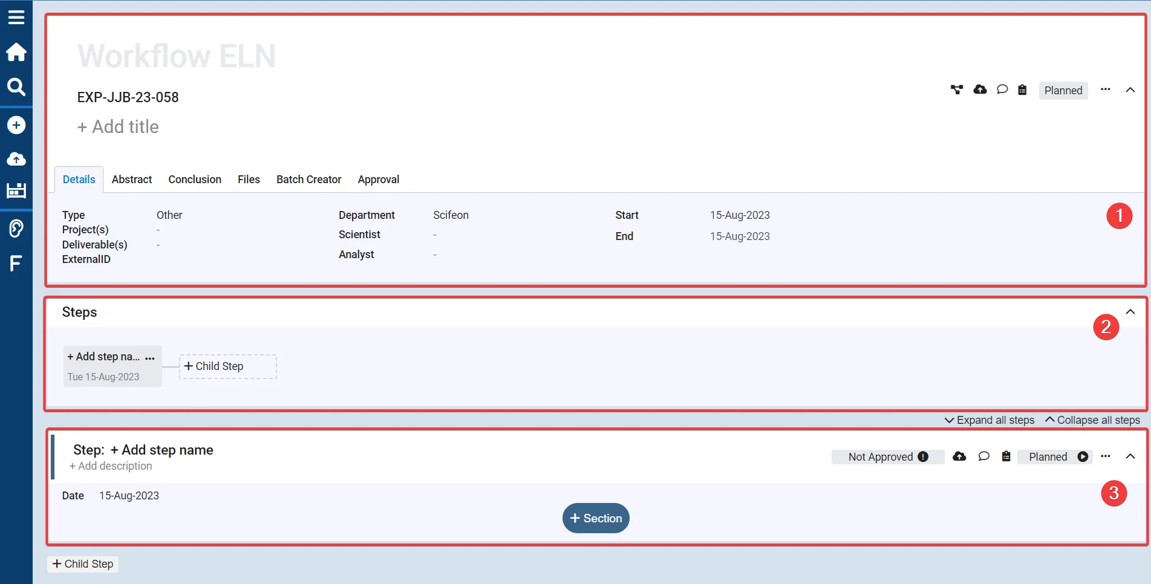Collapse all steps
This screenshot has height=584, width=1151.
[x=1092, y=420]
